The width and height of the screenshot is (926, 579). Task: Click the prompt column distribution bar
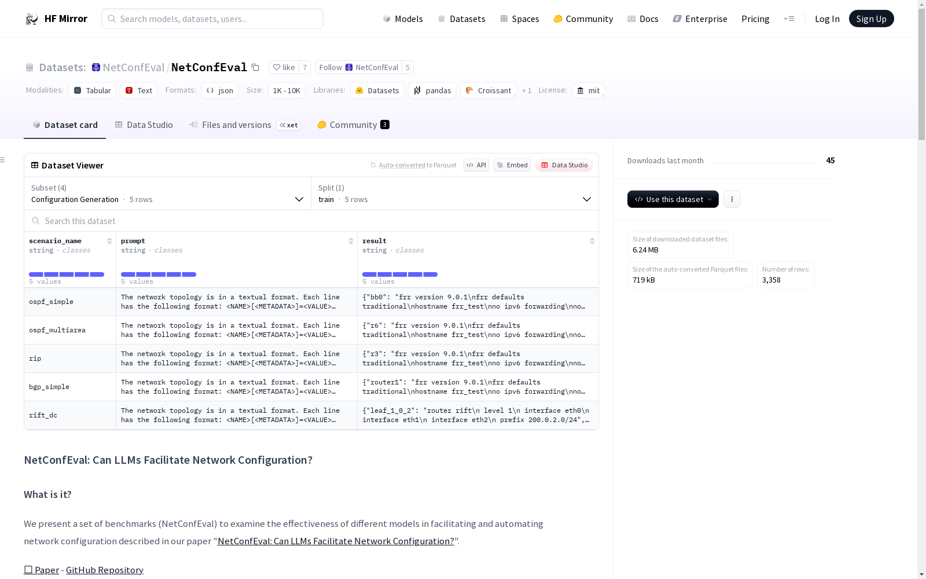159,274
